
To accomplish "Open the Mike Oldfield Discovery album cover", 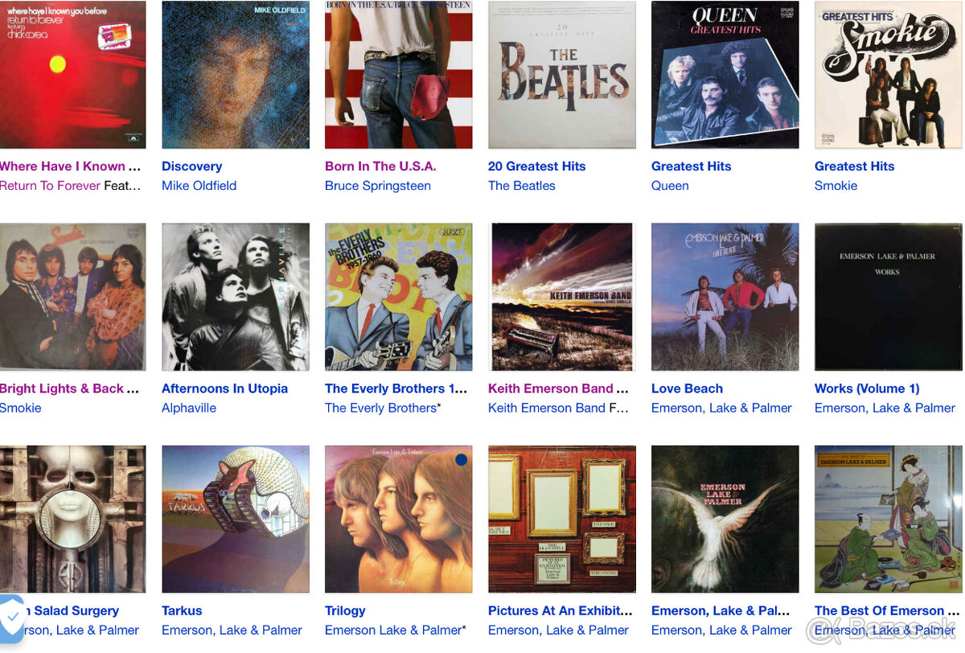I will coord(236,75).
